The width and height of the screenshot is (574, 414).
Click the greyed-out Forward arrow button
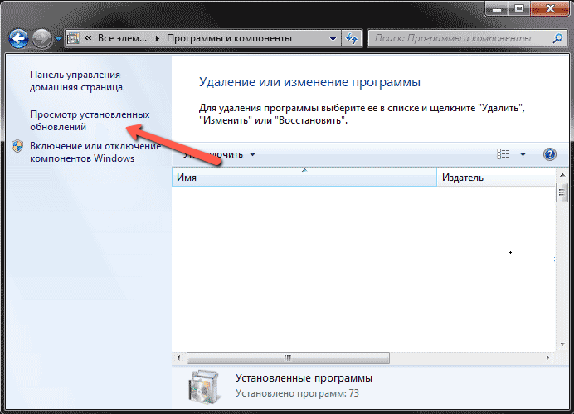[x=41, y=38]
